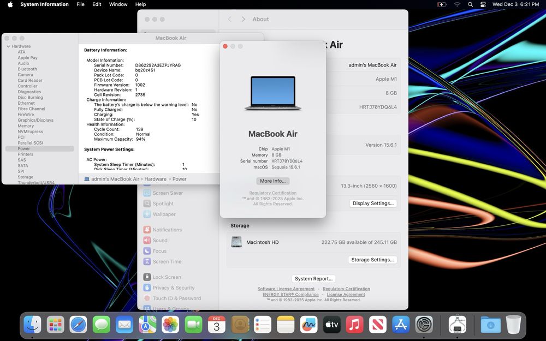Open Trash in the dock
The image size is (546, 341).
pyautogui.click(x=513, y=325)
